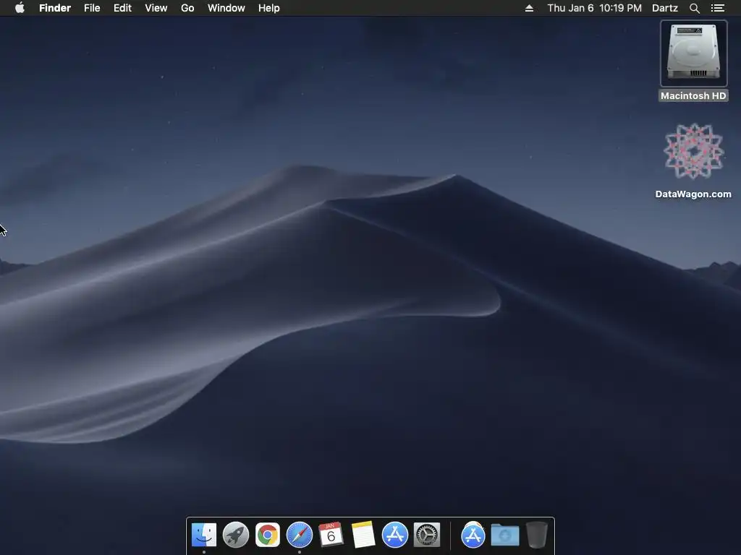Image resolution: width=741 pixels, height=555 pixels.
Task: Click the eject icon in menu bar
Action: [529, 8]
